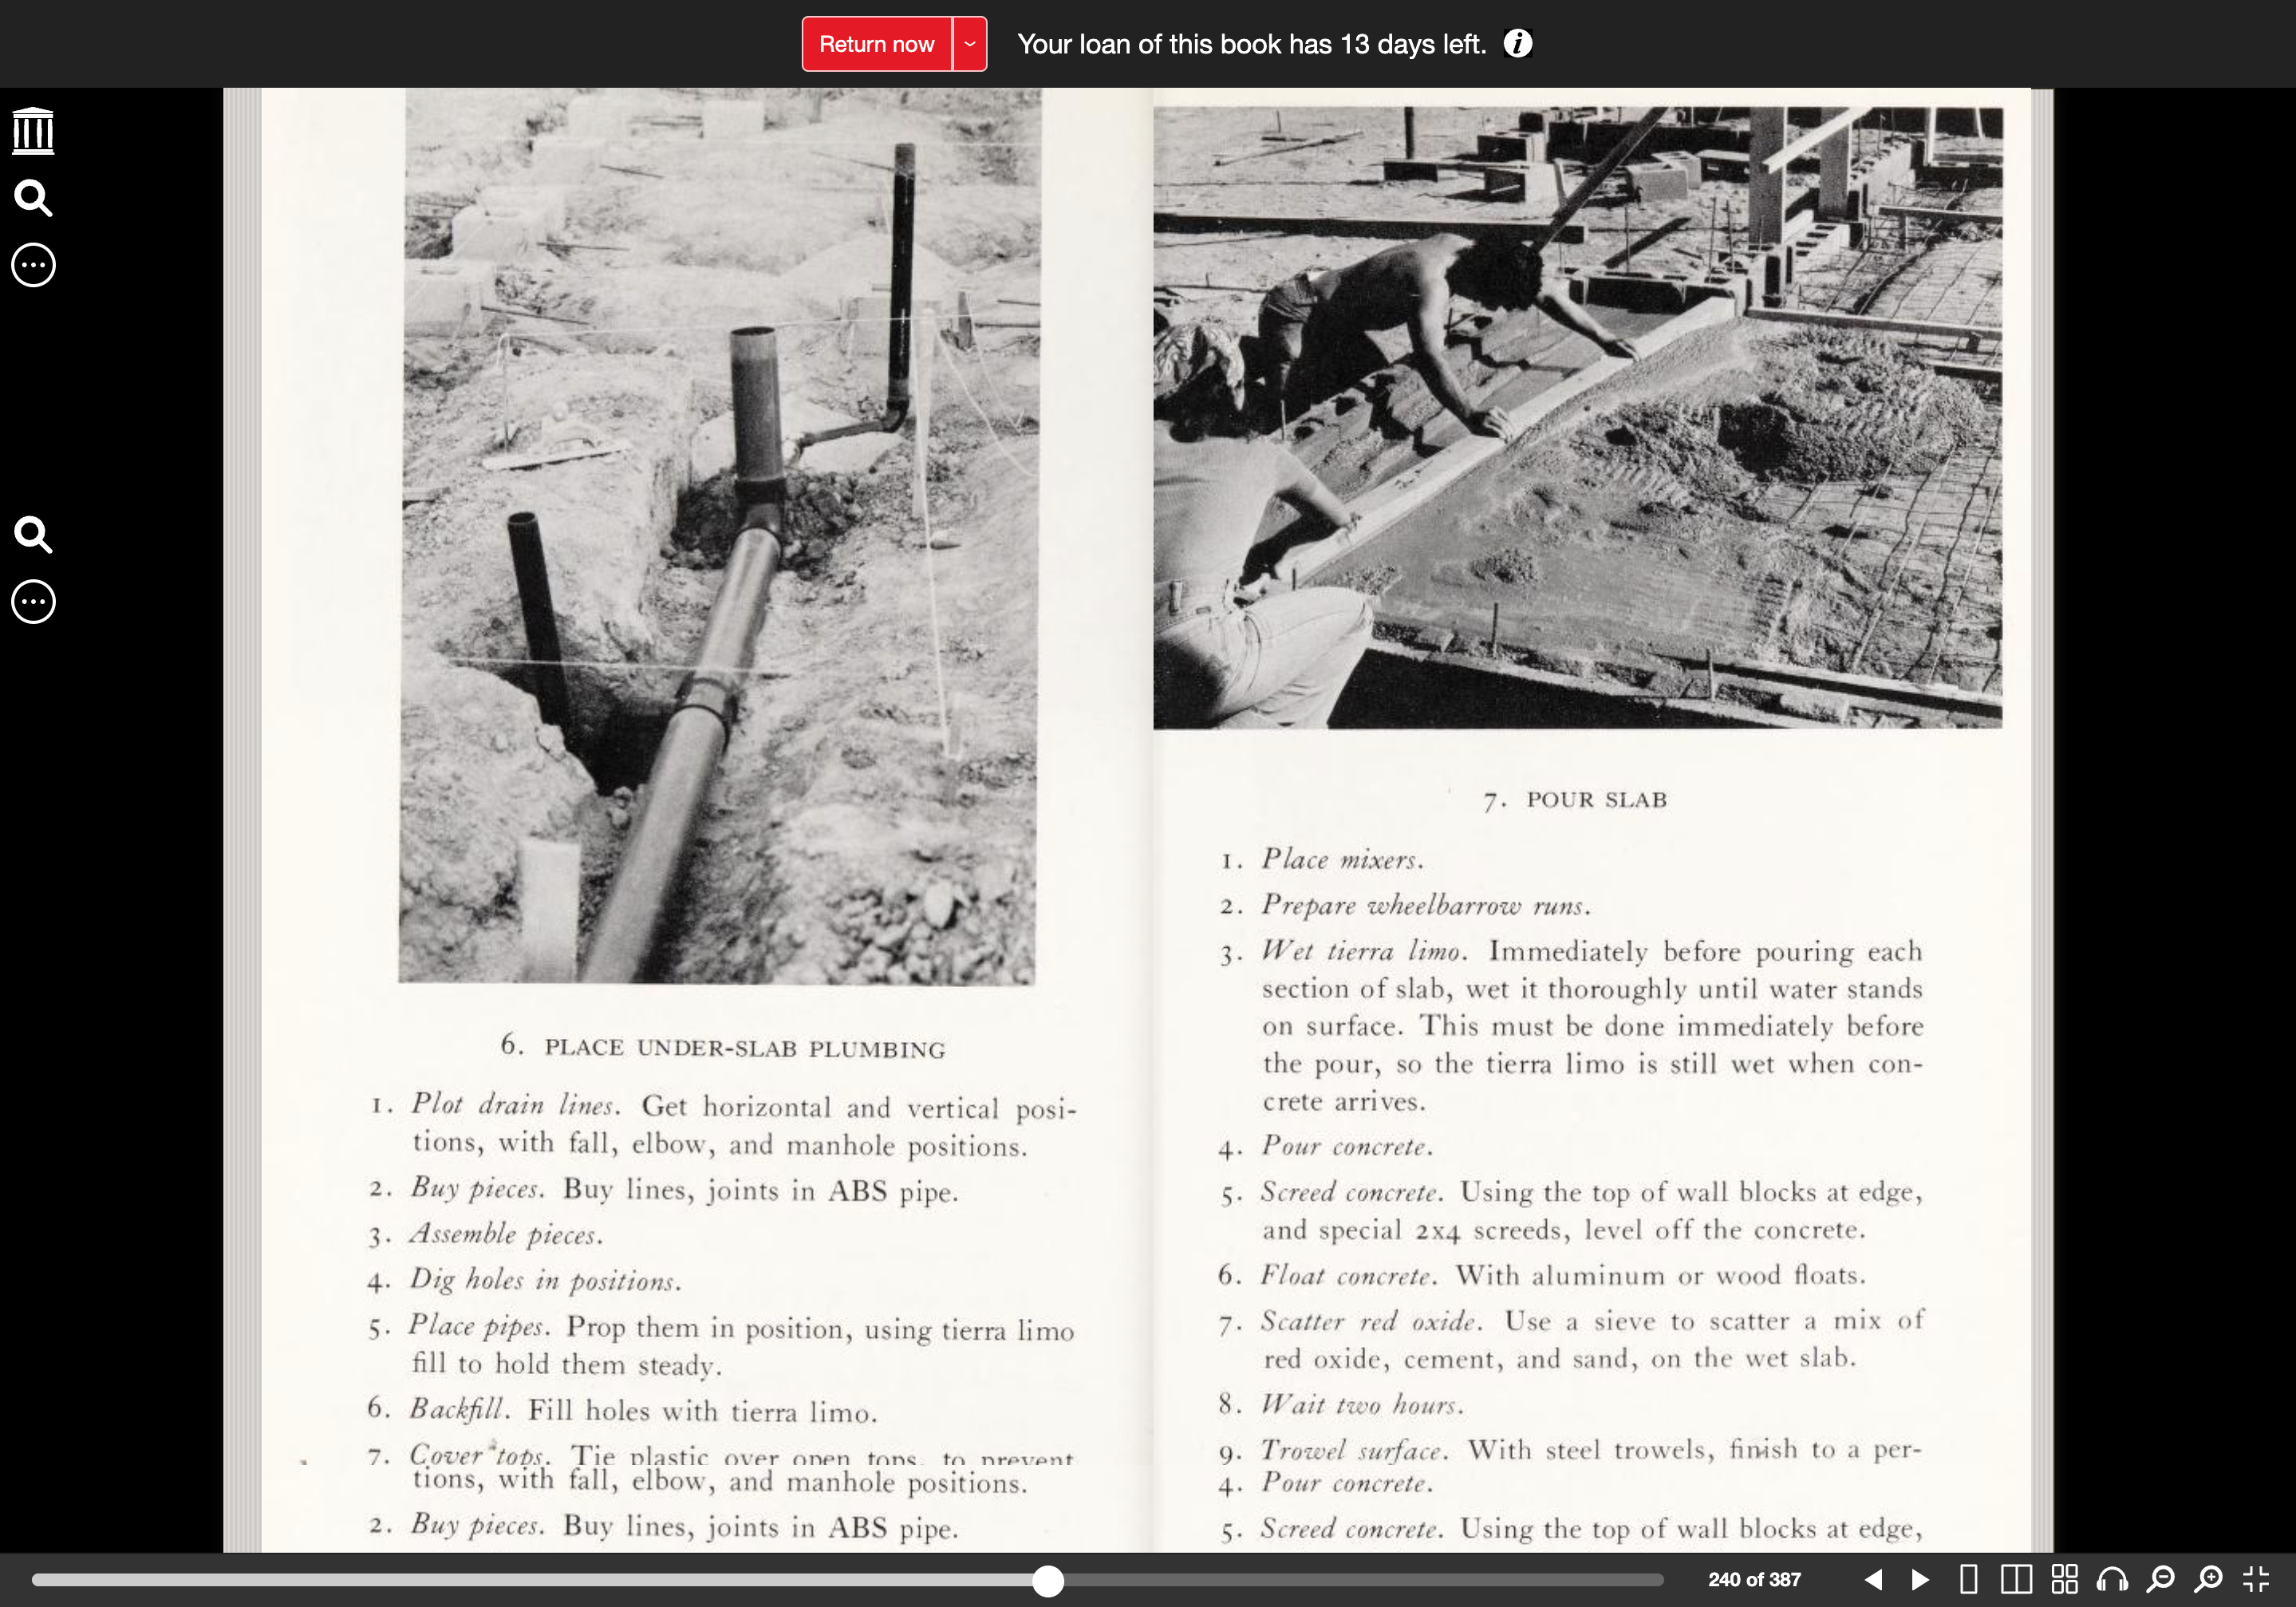Click the left page edge to flip backward

(242, 820)
